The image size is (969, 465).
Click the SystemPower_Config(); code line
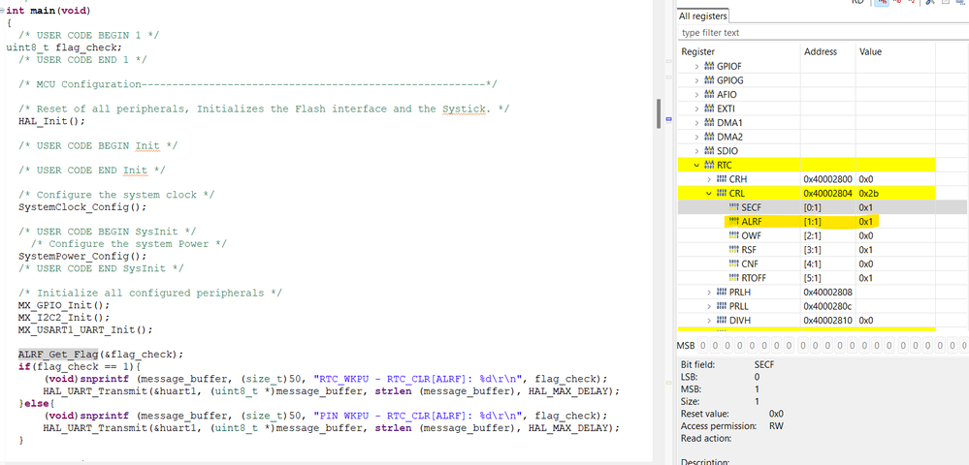pos(82,257)
